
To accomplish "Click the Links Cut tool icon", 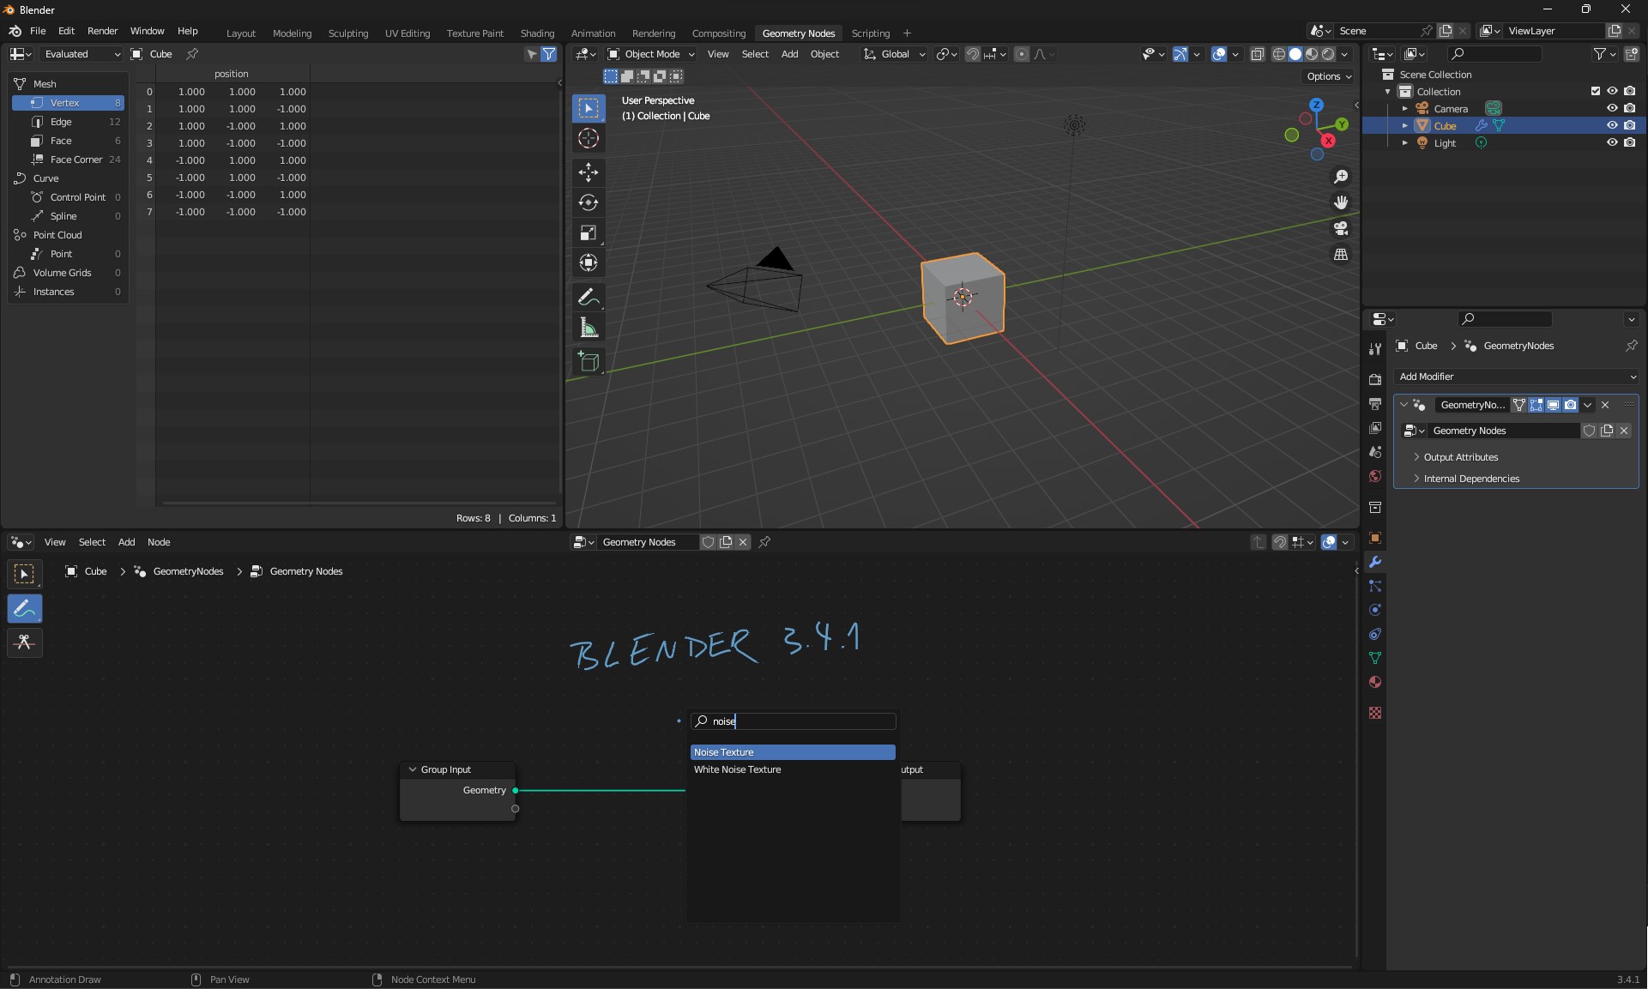I will (x=25, y=642).
